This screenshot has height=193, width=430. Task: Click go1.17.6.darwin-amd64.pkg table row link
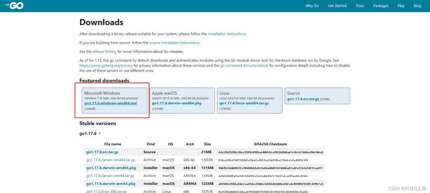(111, 168)
